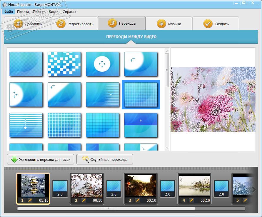
Task: Click the film reel app icon in title bar
Action: click(5, 5)
